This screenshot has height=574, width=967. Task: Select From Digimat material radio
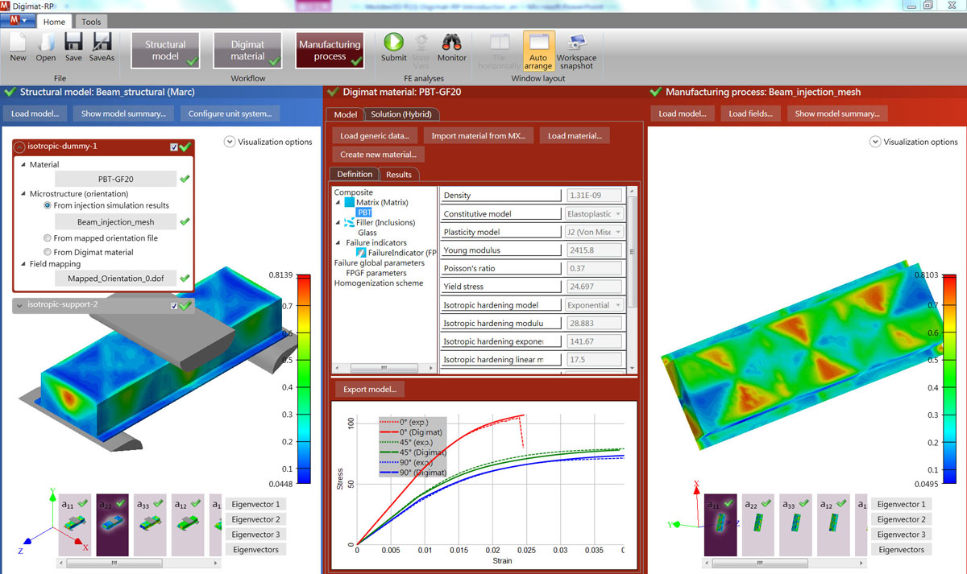(x=47, y=252)
